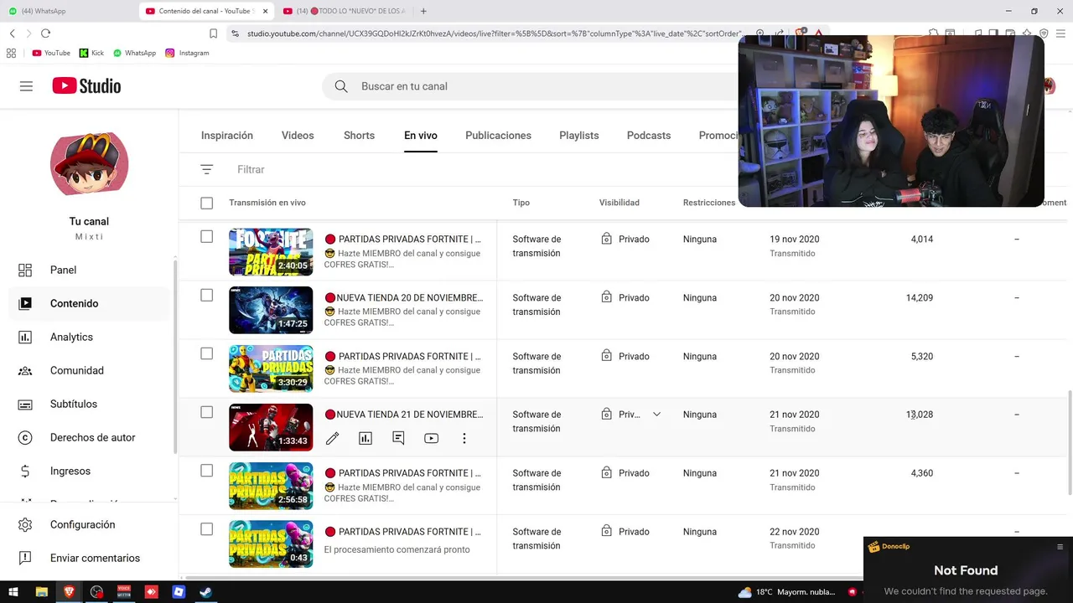1073x603 pixels.
Task: Check the box for PARTIDAS PRIVADAS with 4,360 views
Action: (x=207, y=471)
